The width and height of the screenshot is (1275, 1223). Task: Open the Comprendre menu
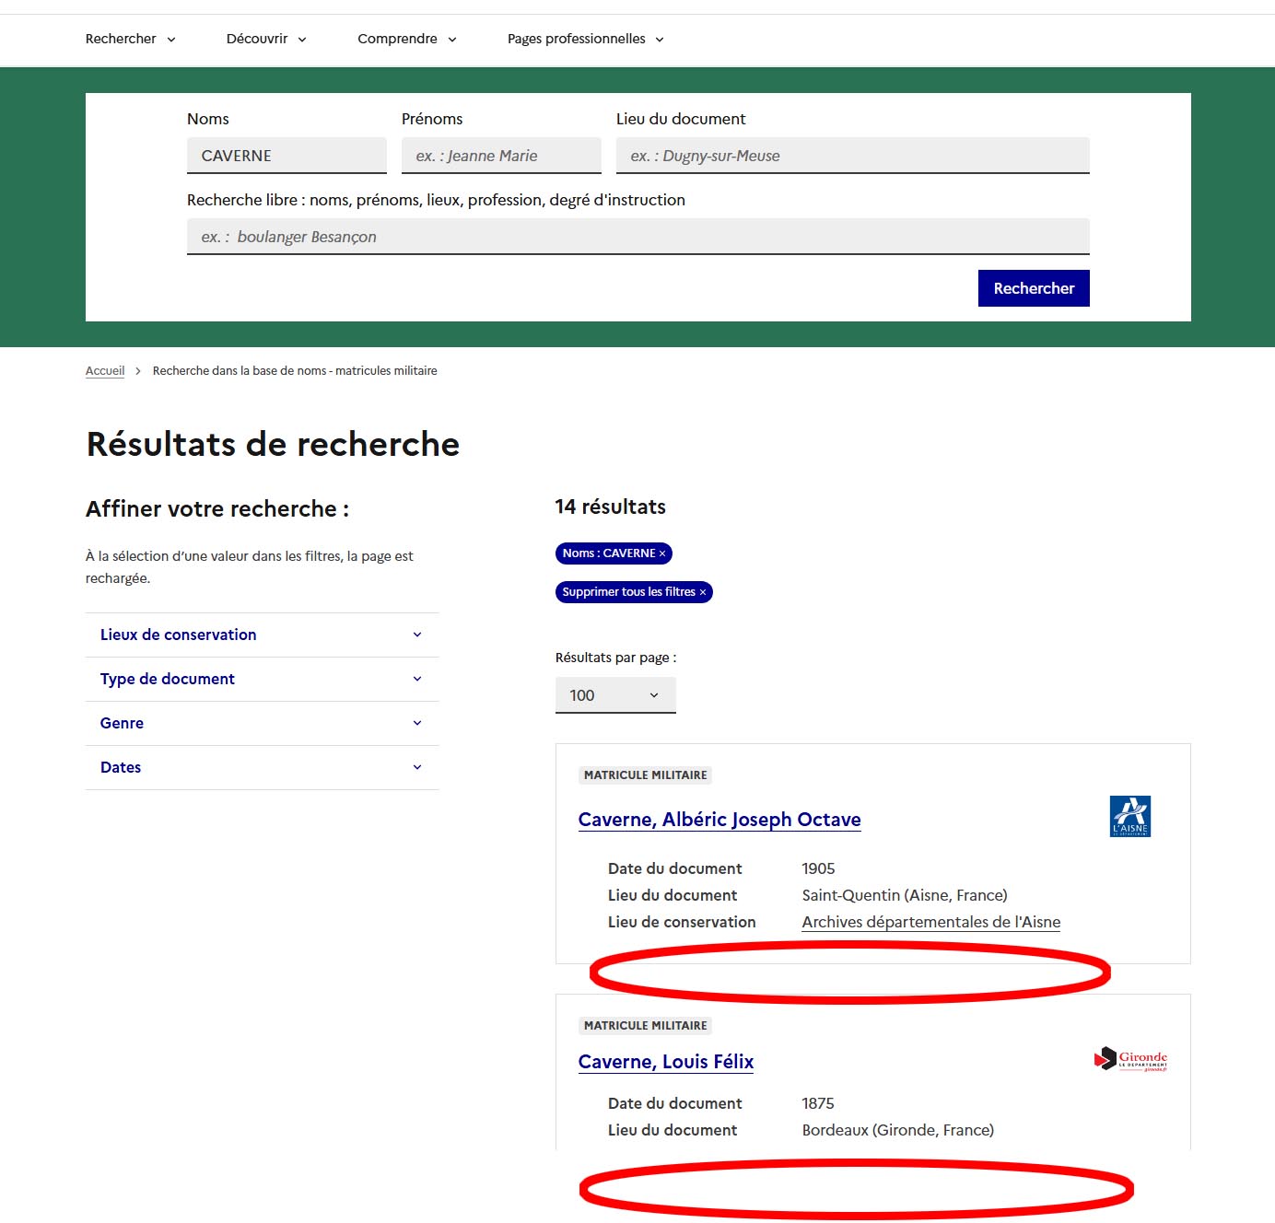pyautogui.click(x=406, y=39)
